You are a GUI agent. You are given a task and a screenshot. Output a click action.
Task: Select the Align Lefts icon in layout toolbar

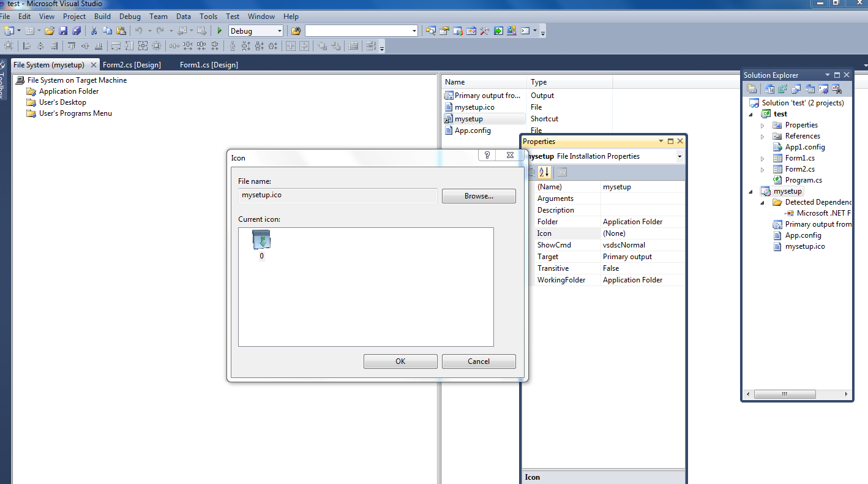point(26,45)
